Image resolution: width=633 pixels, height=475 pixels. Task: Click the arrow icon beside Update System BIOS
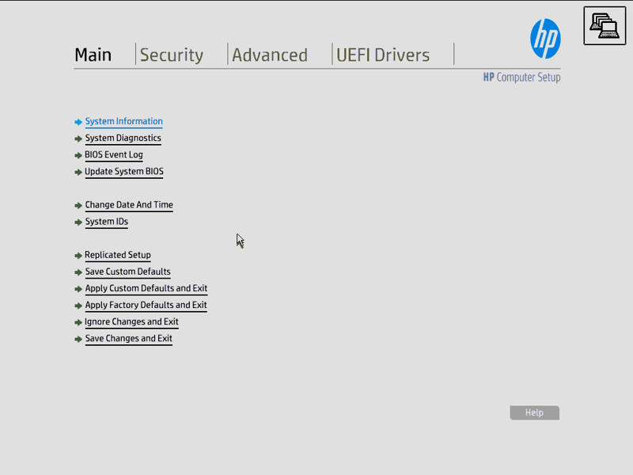point(78,172)
